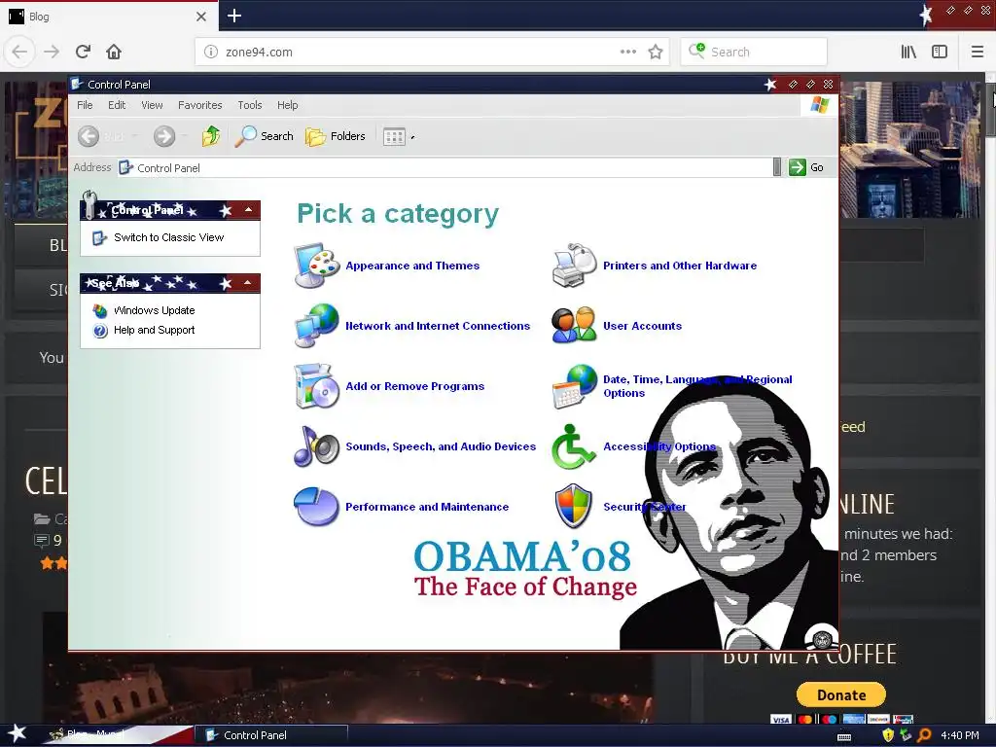Click Add or Remove Programs link

click(414, 386)
